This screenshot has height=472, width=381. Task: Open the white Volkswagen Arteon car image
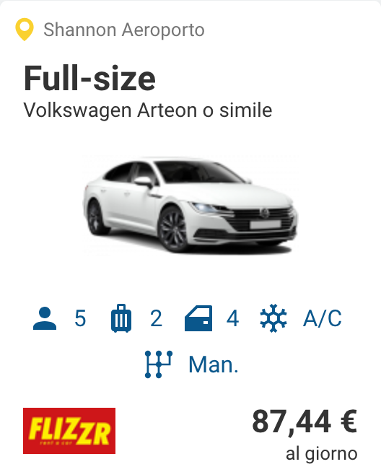click(x=190, y=205)
